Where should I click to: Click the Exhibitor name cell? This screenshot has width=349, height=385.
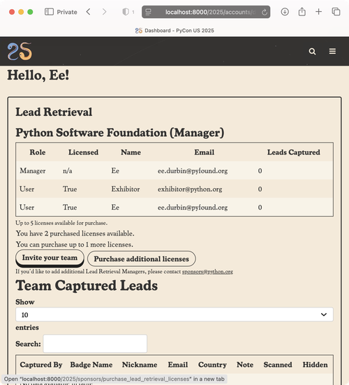click(x=126, y=189)
